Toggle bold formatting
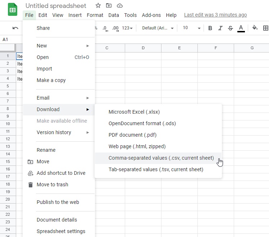 pos(210,28)
